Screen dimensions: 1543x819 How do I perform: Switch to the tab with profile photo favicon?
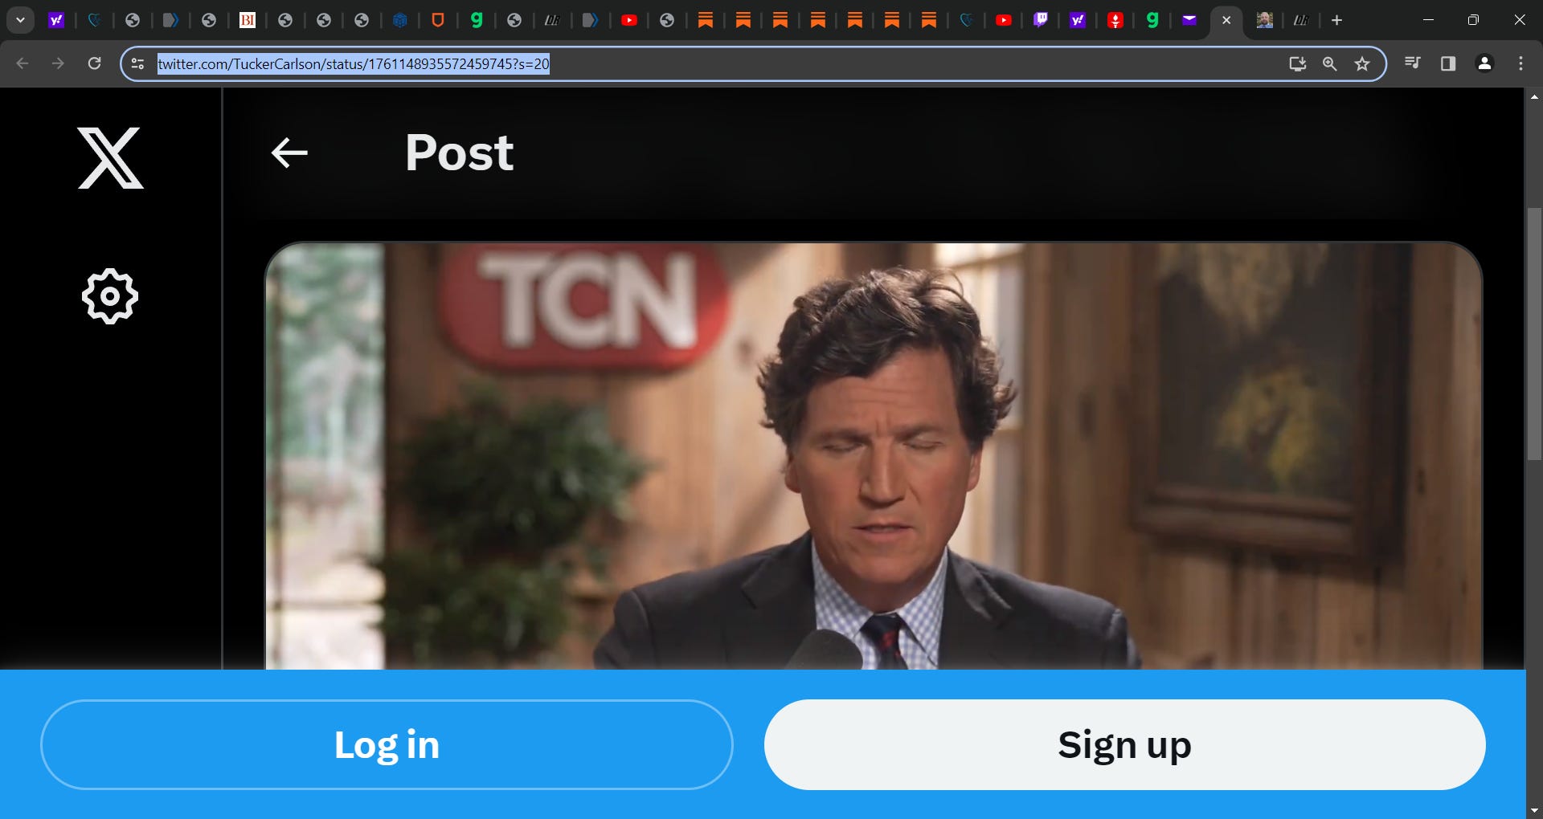click(1264, 20)
